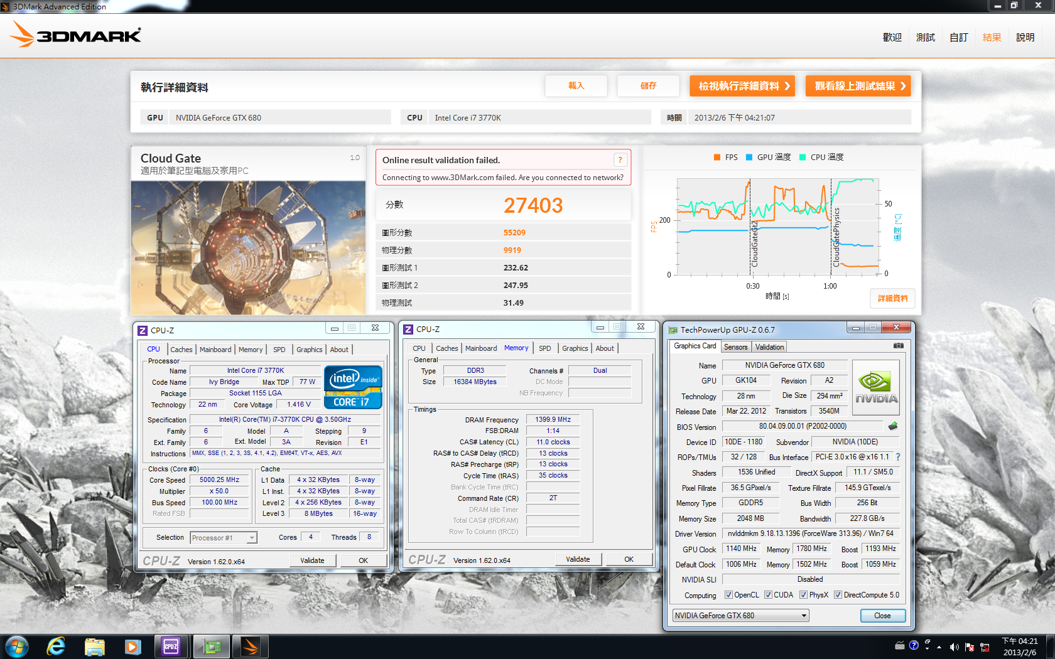
Task: Open Windows Explorer from the taskbar
Action: coord(94,646)
